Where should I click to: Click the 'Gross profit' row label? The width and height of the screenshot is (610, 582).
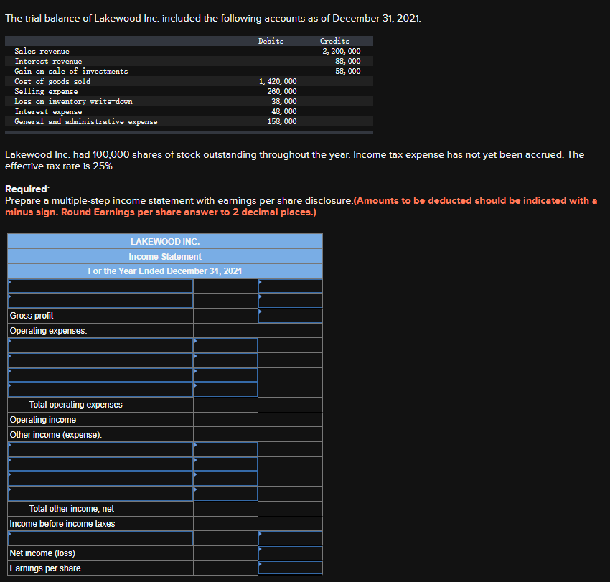tap(32, 316)
